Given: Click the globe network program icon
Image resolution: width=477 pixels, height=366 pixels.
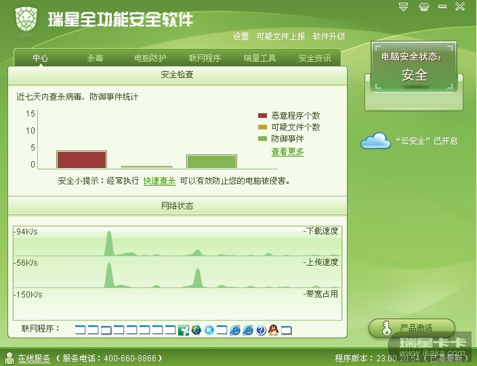Looking at the screenshot, I should [x=196, y=330].
